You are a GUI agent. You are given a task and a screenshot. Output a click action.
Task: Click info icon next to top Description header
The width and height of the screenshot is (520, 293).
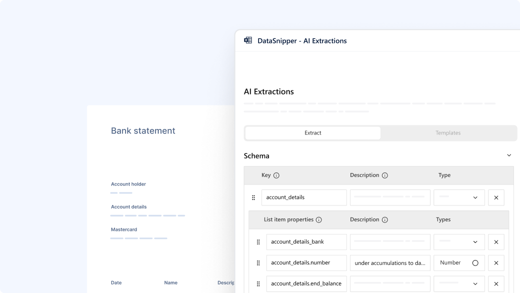tap(385, 175)
